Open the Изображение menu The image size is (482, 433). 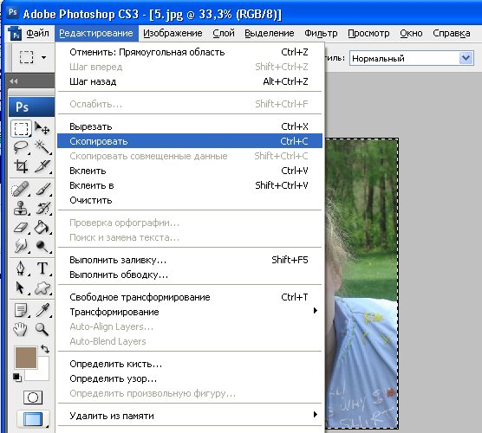point(173,33)
